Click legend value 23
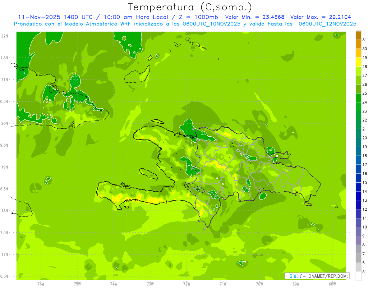 [365, 111]
